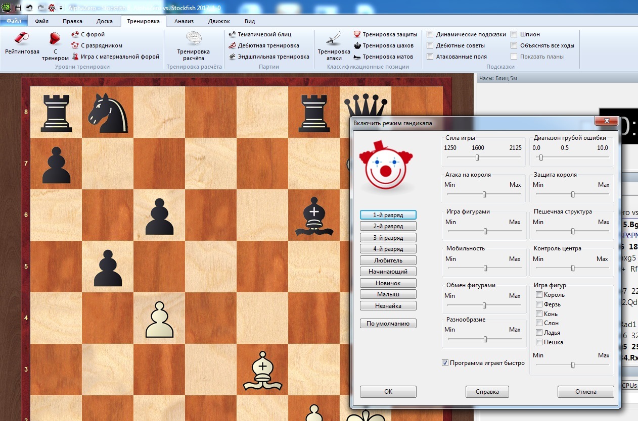The image size is (638, 421).
Task: Select the black bishop on f6
Action: [x=314, y=217]
